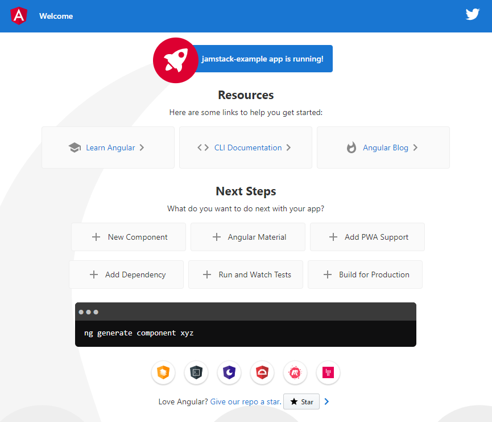
Task: Click the plus icon beside Add Dependency
Action: (94, 274)
